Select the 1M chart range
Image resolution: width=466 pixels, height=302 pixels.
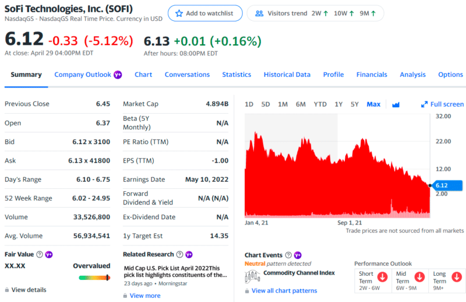(283, 104)
